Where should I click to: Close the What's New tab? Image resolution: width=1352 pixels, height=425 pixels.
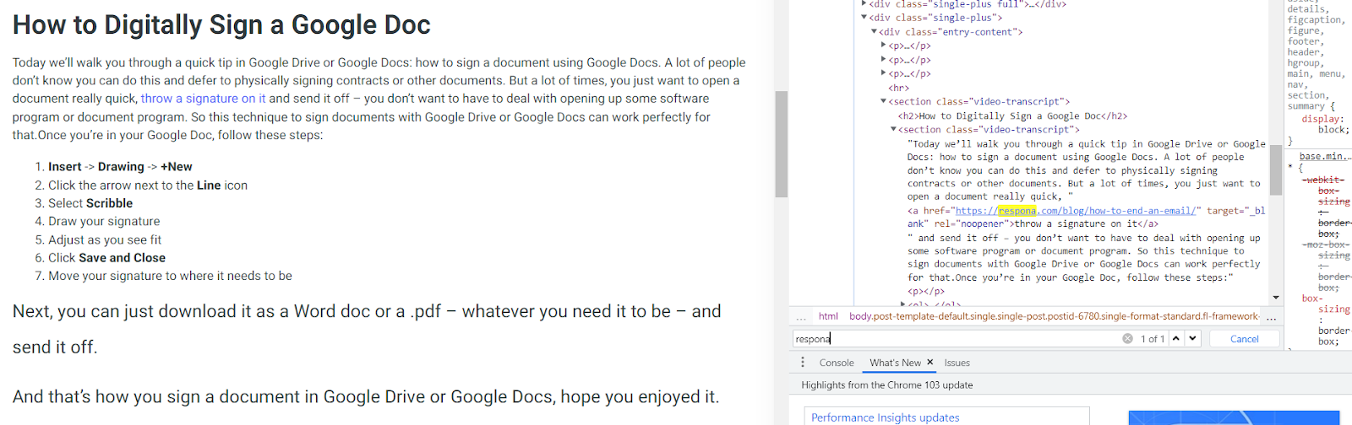click(x=930, y=362)
